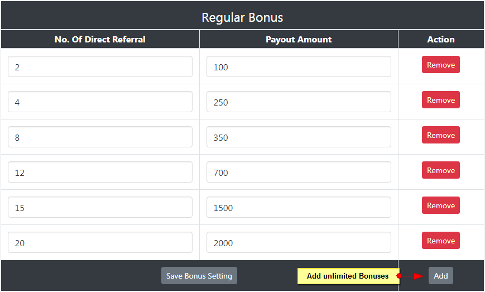Click the referral field containing 20
This screenshot has height=292, width=485.
[x=100, y=243]
